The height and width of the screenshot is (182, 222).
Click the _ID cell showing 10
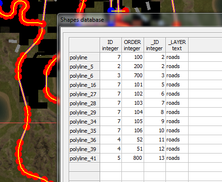click(x=155, y=130)
